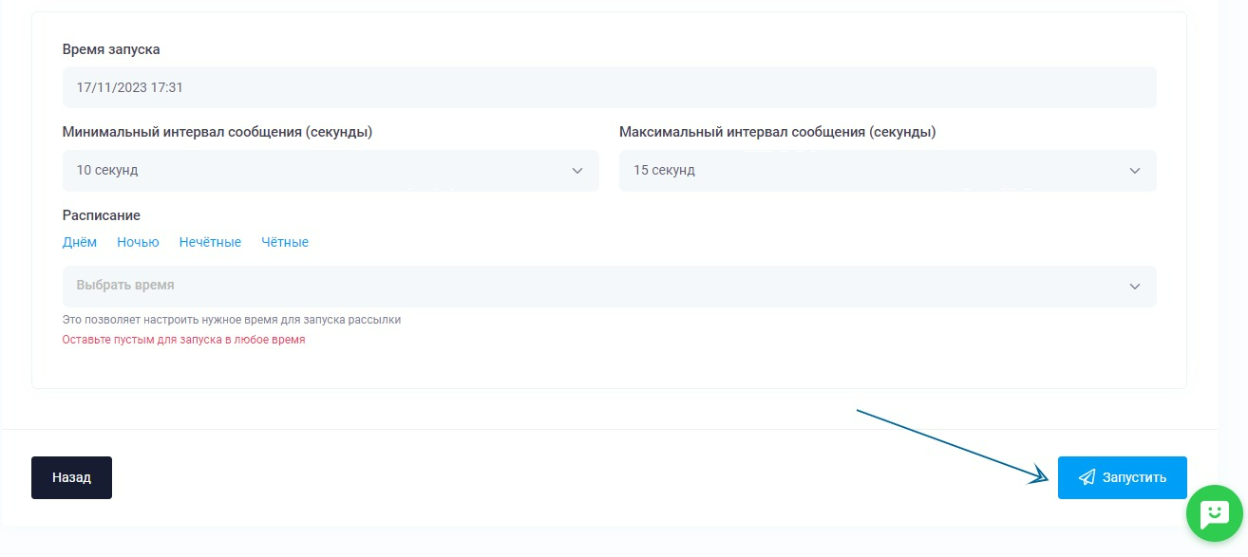Go back with the Назад button

pyautogui.click(x=71, y=477)
